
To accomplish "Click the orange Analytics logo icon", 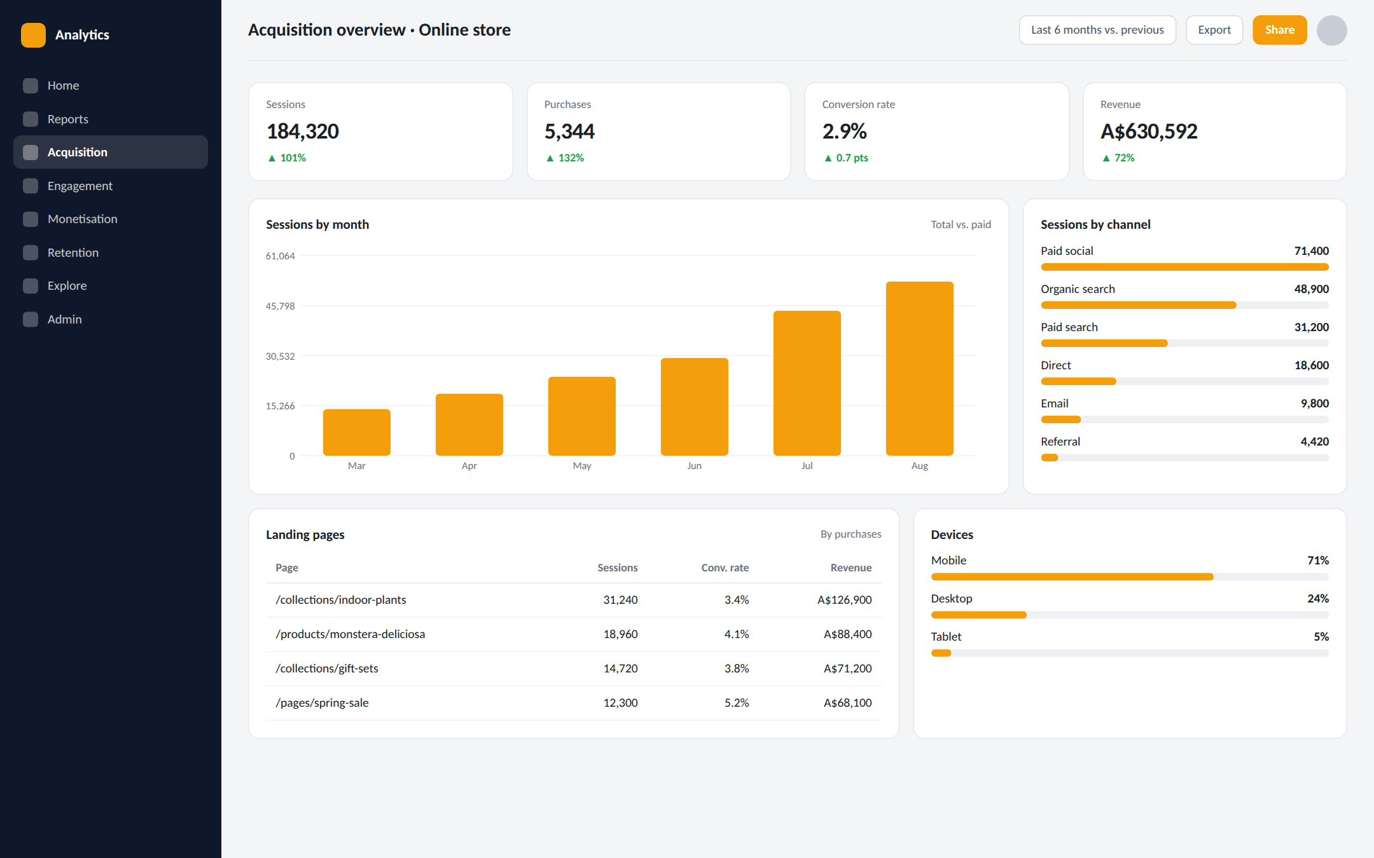I will [x=33, y=35].
